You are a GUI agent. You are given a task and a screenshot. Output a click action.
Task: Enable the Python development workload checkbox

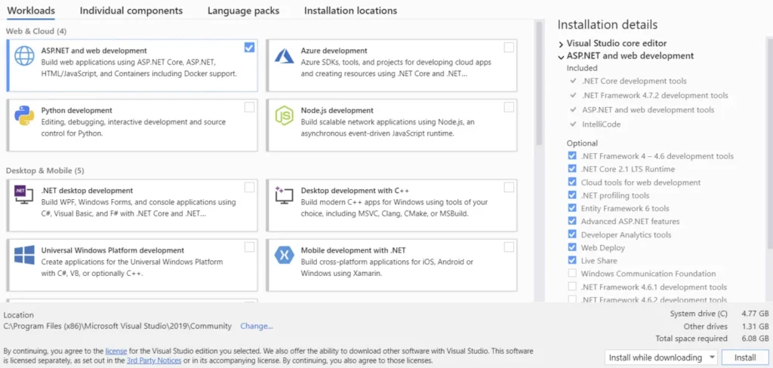pyautogui.click(x=249, y=107)
